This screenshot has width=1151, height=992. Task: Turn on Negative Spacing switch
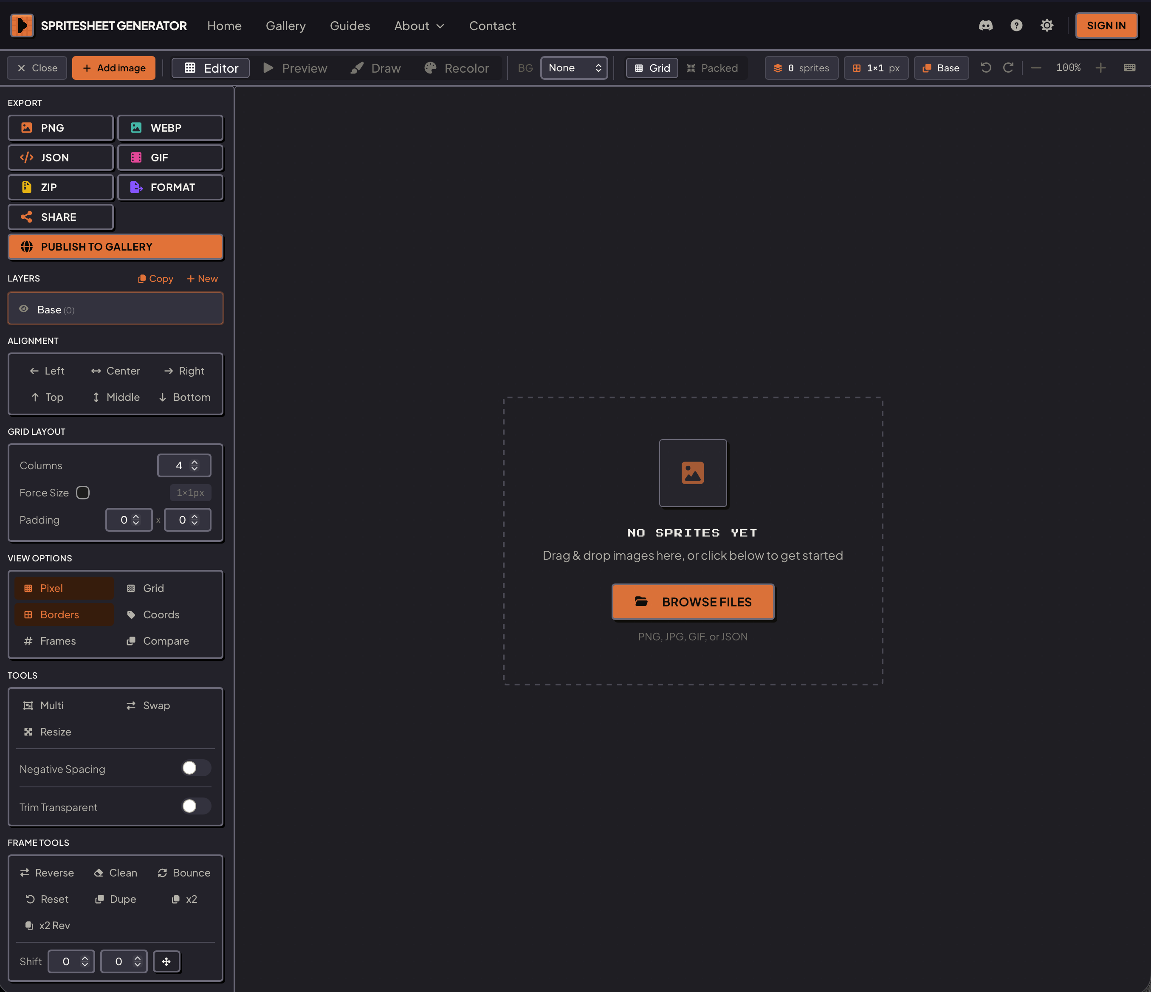point(196,768)
